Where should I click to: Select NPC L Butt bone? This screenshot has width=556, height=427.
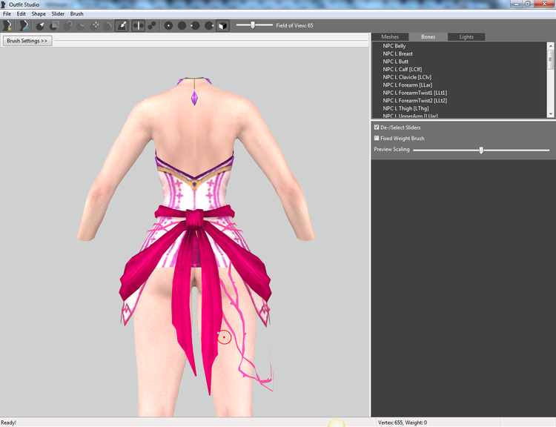396,62
